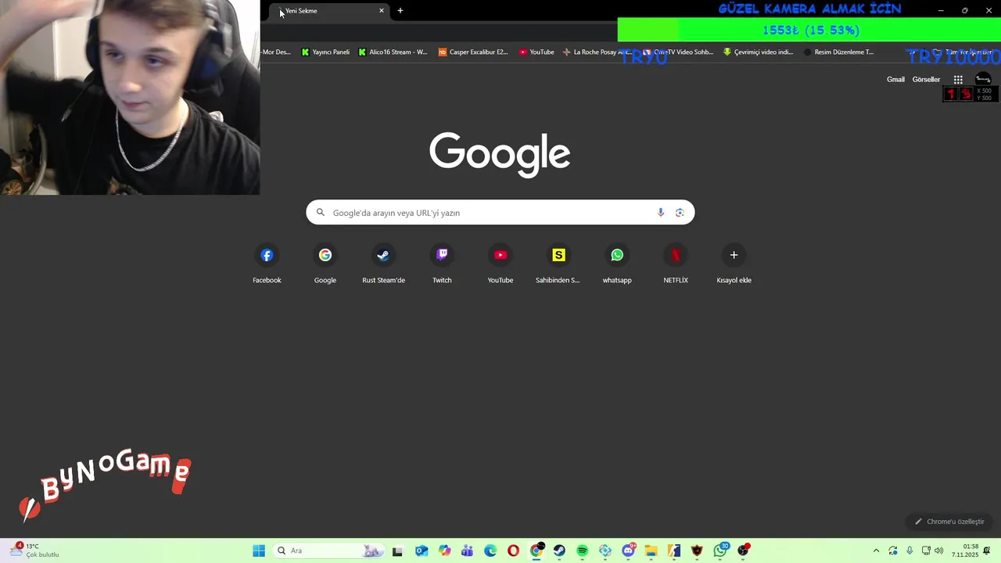Viewport: 1001px width, 563px height.
Task: Open the volume control tray icon
Action: point(938,551)
